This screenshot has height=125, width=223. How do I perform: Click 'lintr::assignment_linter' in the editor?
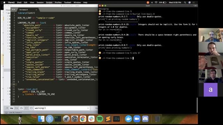tap(71, 28)
